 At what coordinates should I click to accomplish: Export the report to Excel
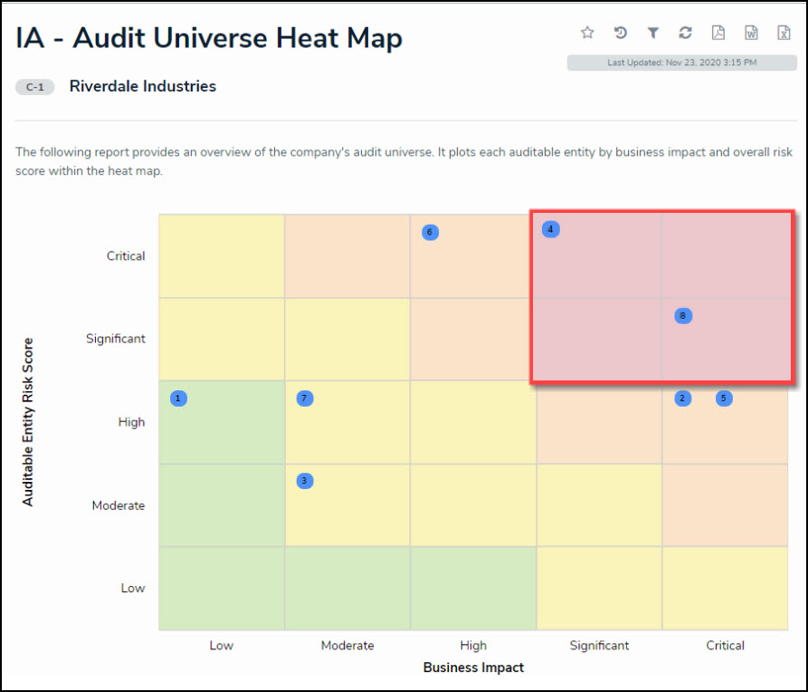pos(784,33)
